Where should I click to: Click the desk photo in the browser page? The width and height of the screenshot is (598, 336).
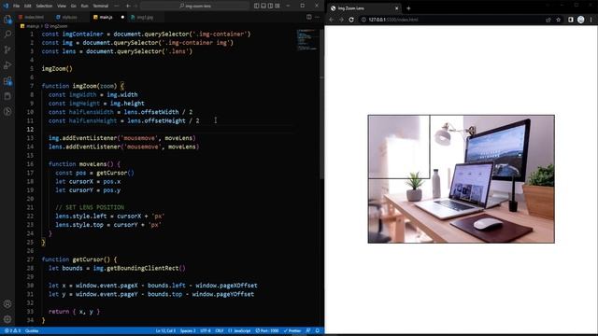(461, 178)
